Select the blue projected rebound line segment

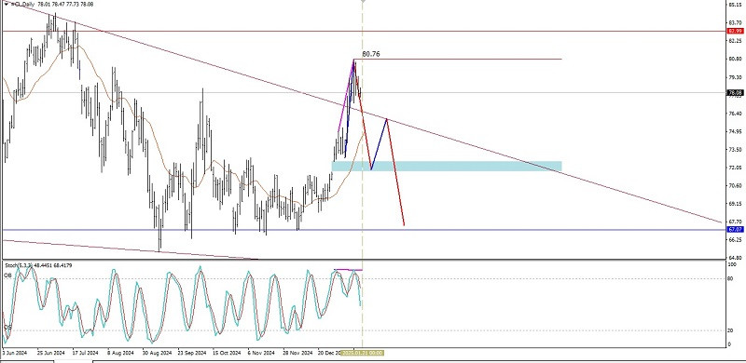[x=379, y=144]
